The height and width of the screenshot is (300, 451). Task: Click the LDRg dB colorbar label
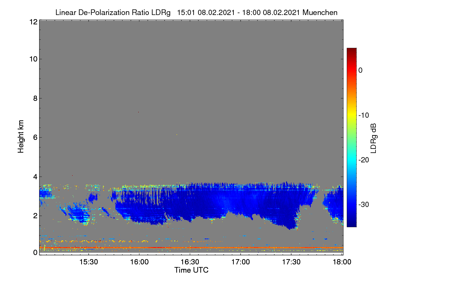click(x=374, y=138)
